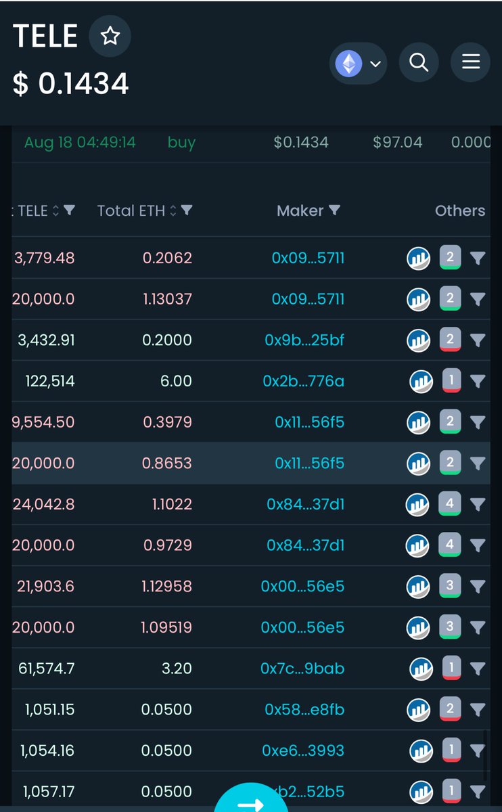The height and width of the screenshot is (812, 502).
Task: Open maker address 0x2b...776a
Action: [303, 381]
